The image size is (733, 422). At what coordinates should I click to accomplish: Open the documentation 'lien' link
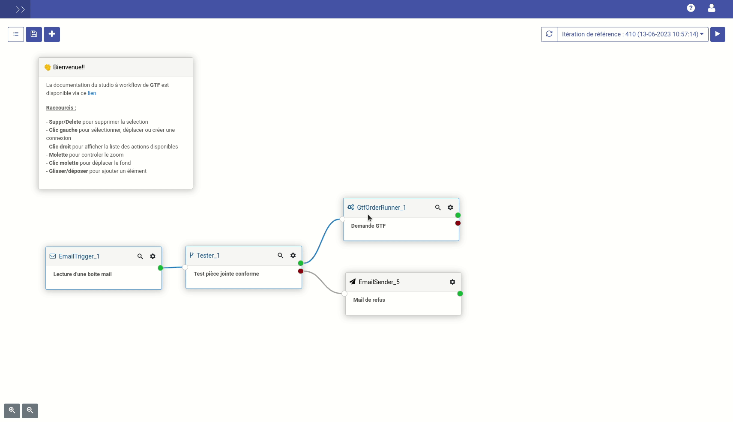point(92,93)
